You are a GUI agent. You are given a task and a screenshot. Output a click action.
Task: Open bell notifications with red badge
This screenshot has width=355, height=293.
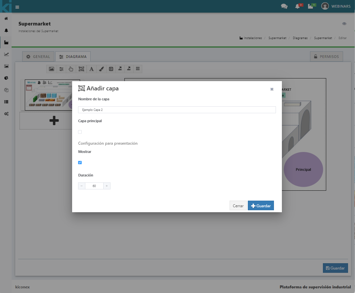tap(297, 6)
